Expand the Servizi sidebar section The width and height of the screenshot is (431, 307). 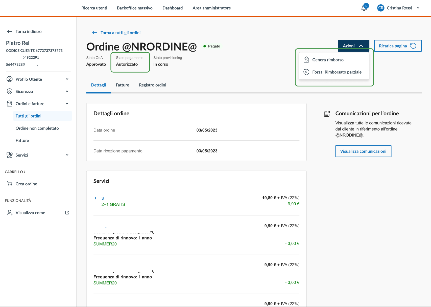point(67,155)
